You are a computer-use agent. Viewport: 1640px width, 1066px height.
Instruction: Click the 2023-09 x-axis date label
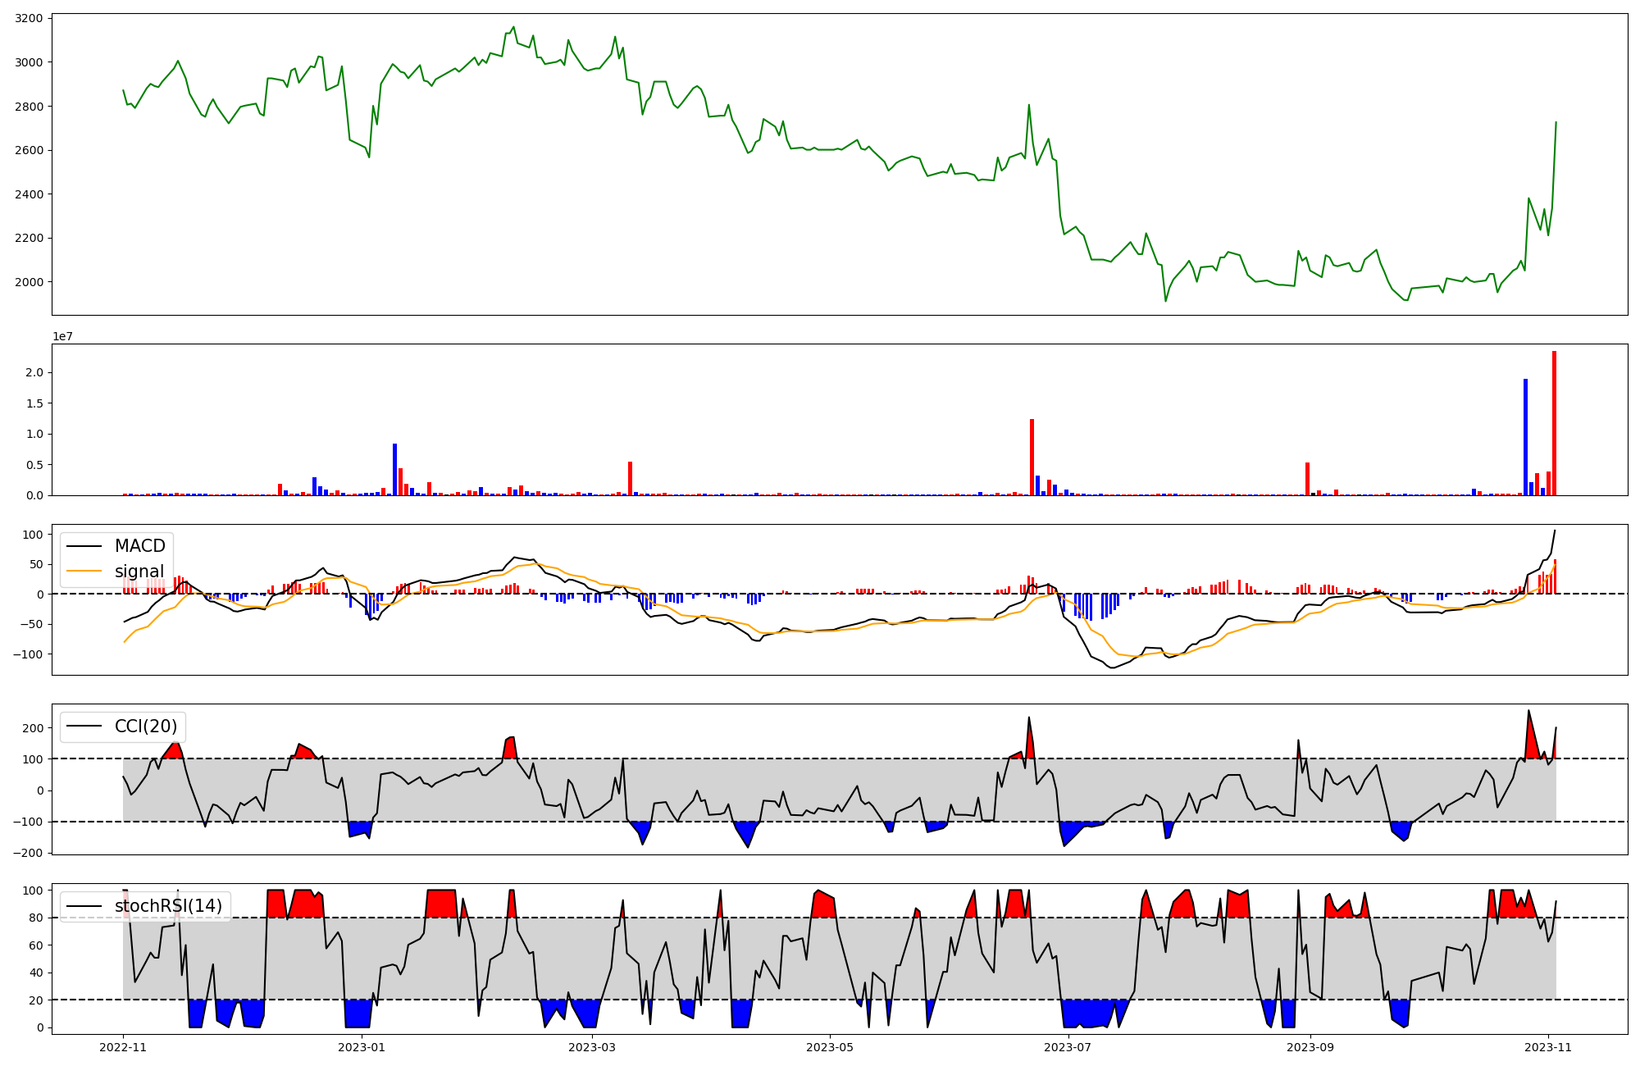coord(1310,1047)
